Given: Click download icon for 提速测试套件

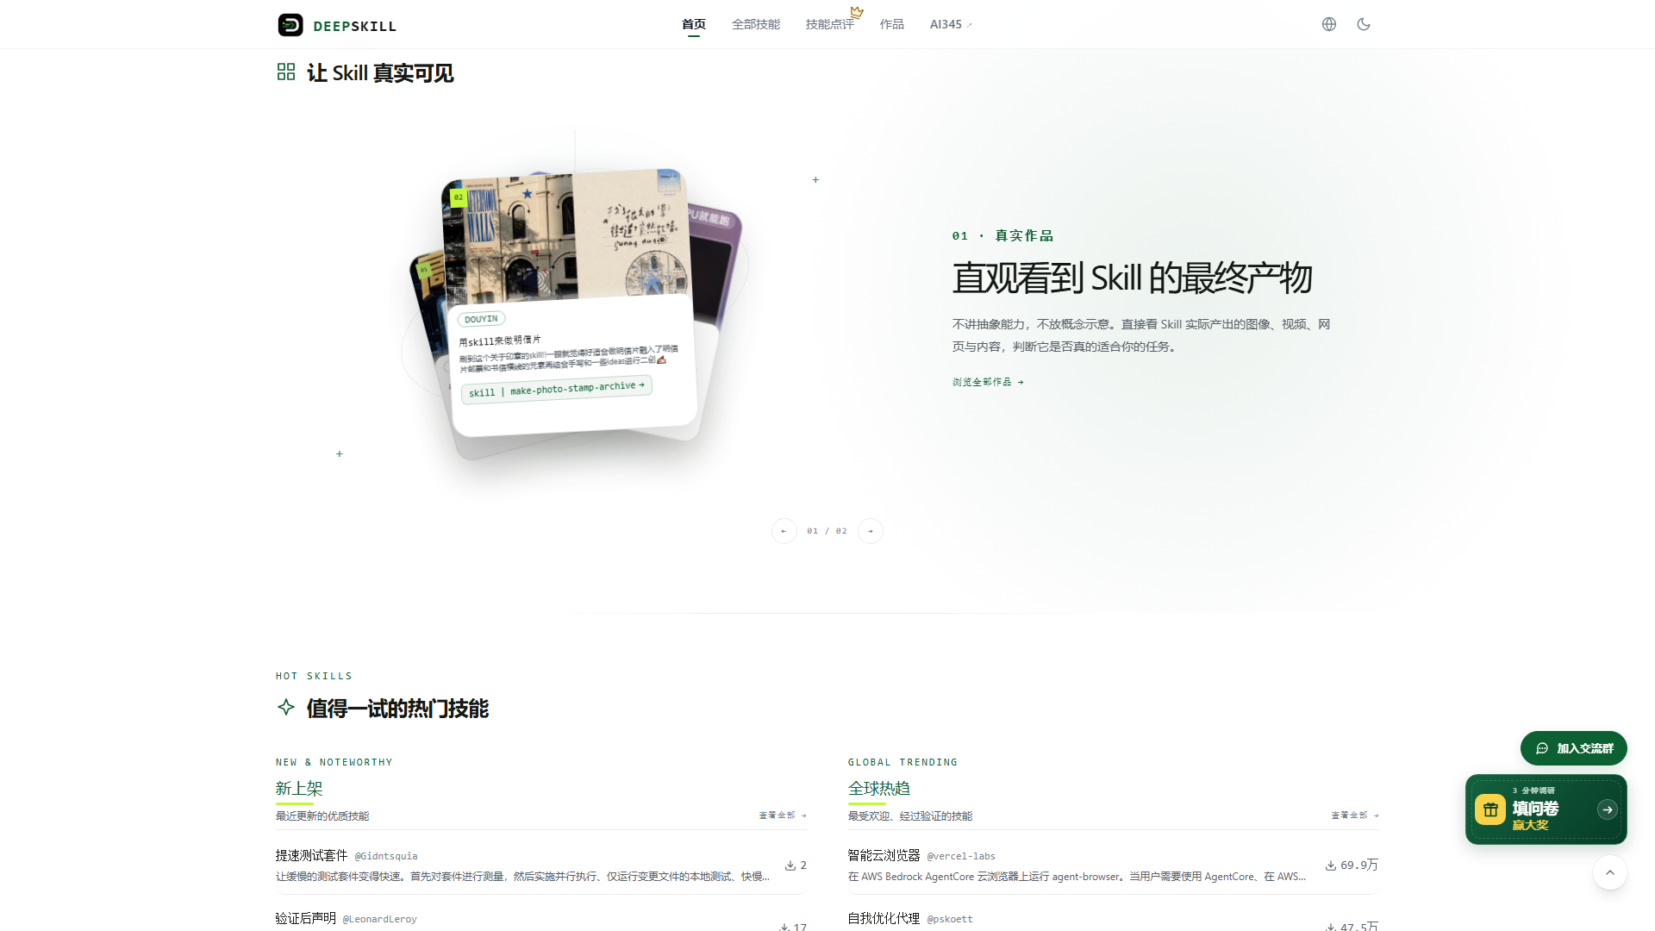Looking at the screenshot, I should pos(790,865).
